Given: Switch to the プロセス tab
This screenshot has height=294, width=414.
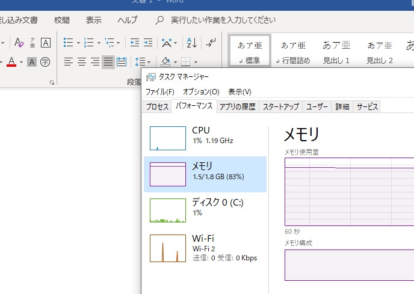Looking at the screenshot, I should pyautogui.click(x=157, y=106).
